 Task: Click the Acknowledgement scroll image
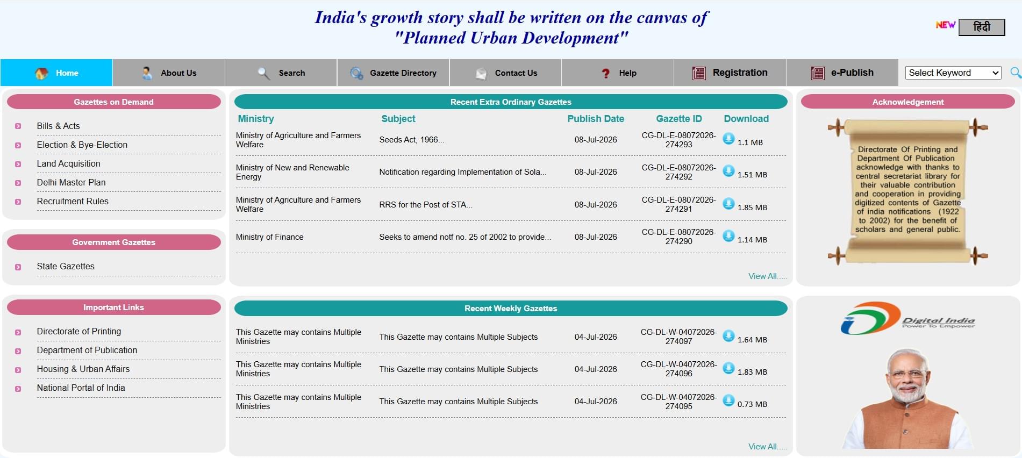[x=907, y=191]
